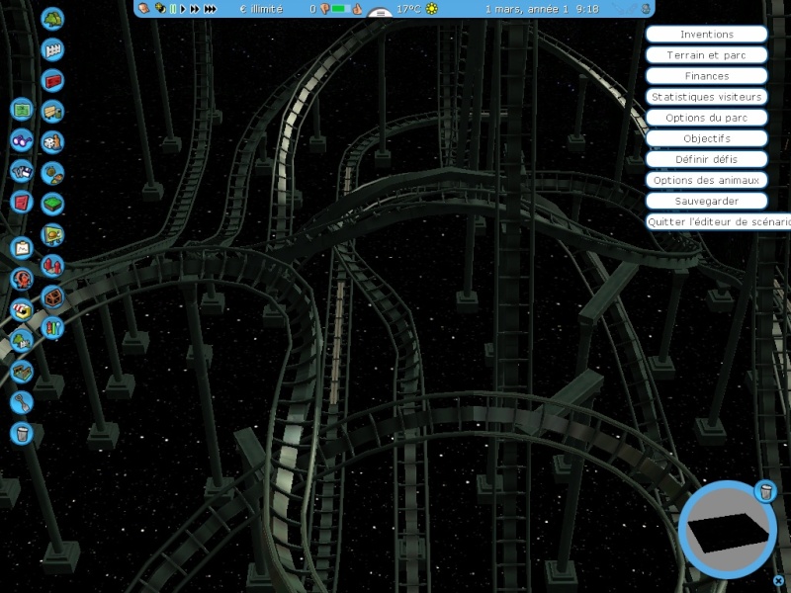Open the wooden crate icon
The image size is (791, 593).
point(52,297)
